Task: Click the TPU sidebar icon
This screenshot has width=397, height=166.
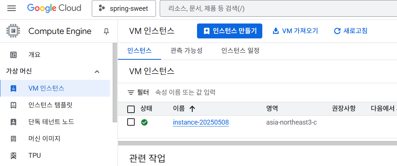Action: click(x=13, y=156)
